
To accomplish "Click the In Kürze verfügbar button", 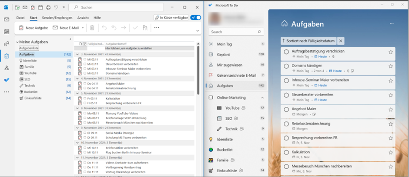I will tap(171, 17).
